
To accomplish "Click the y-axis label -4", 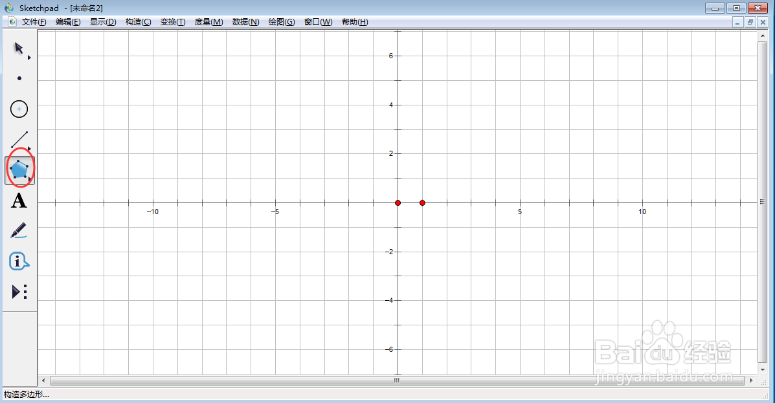I will coord(390,300).
